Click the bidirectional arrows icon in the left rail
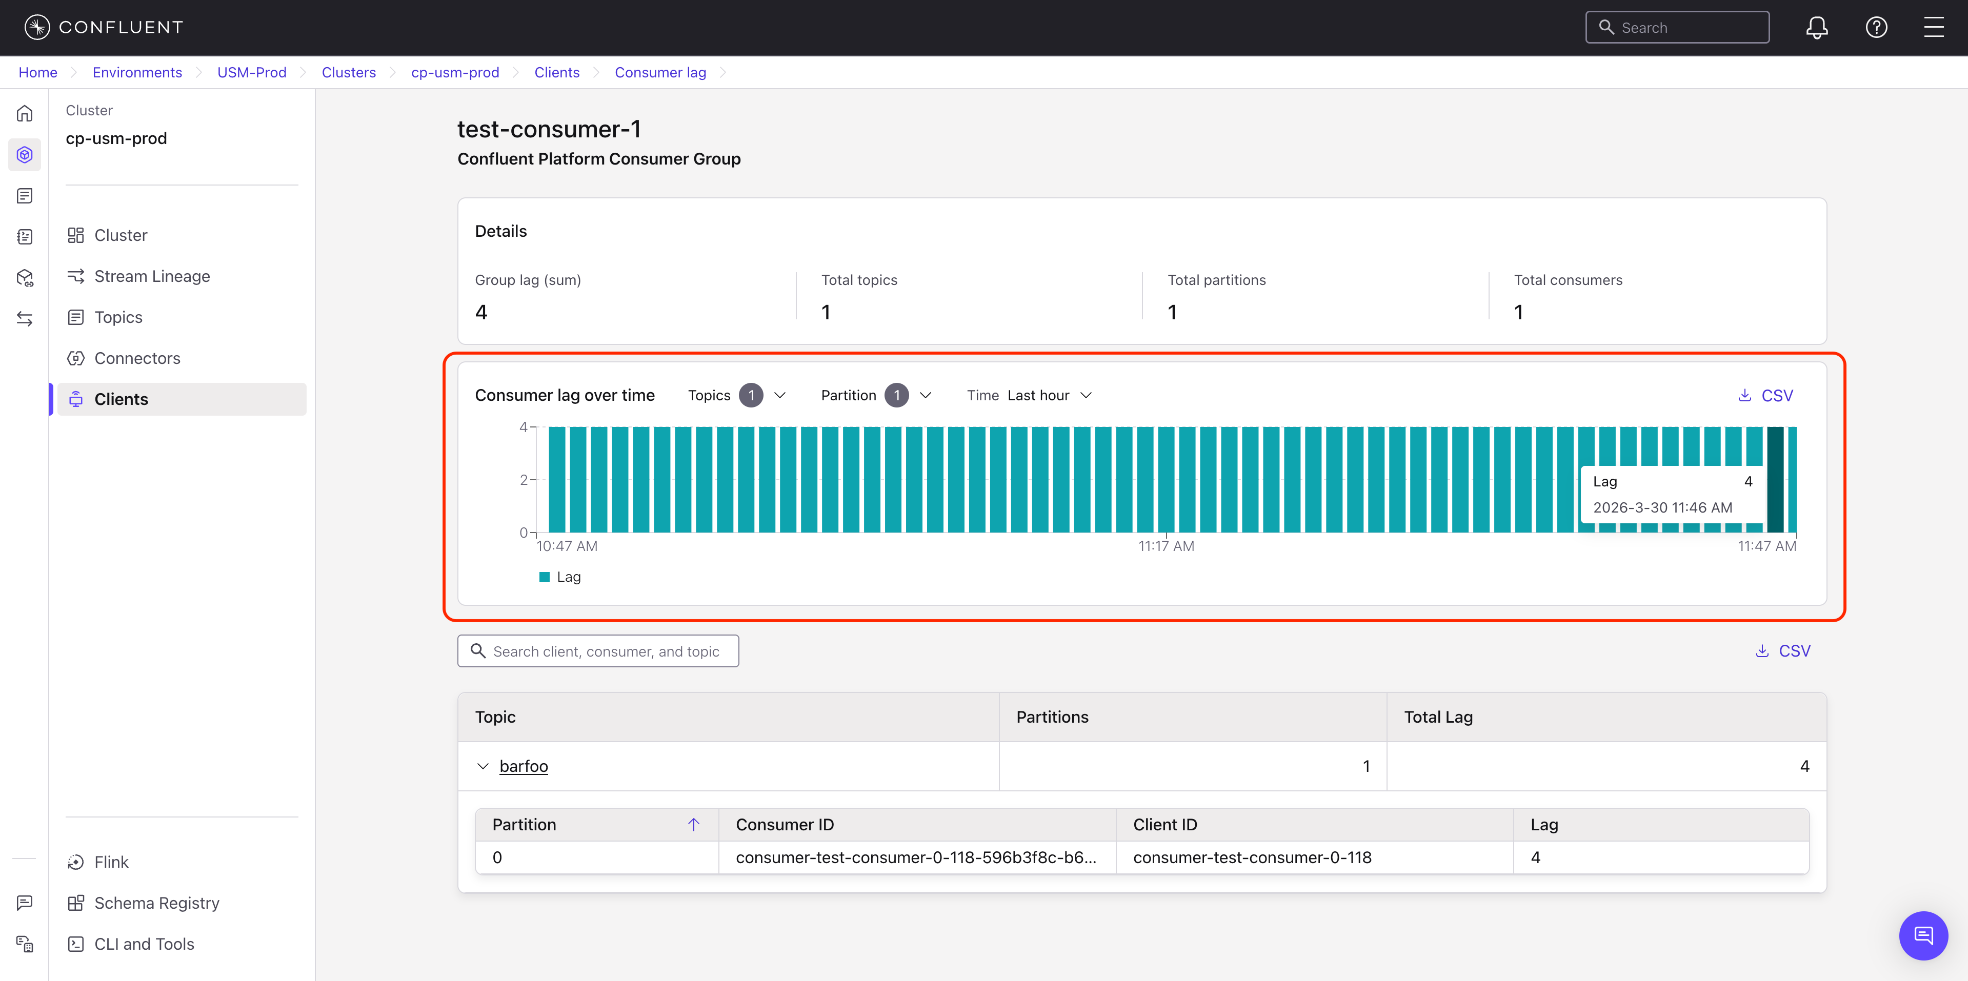The height and width of the screenshot is (981, 1968). [25, 318]
